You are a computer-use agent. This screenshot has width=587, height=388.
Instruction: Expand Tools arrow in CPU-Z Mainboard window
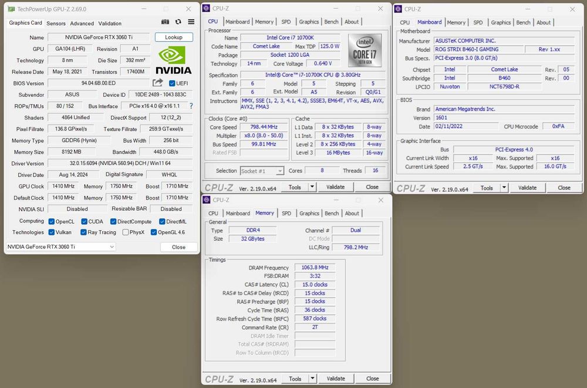pyautogui.click(x=504, y=188)
